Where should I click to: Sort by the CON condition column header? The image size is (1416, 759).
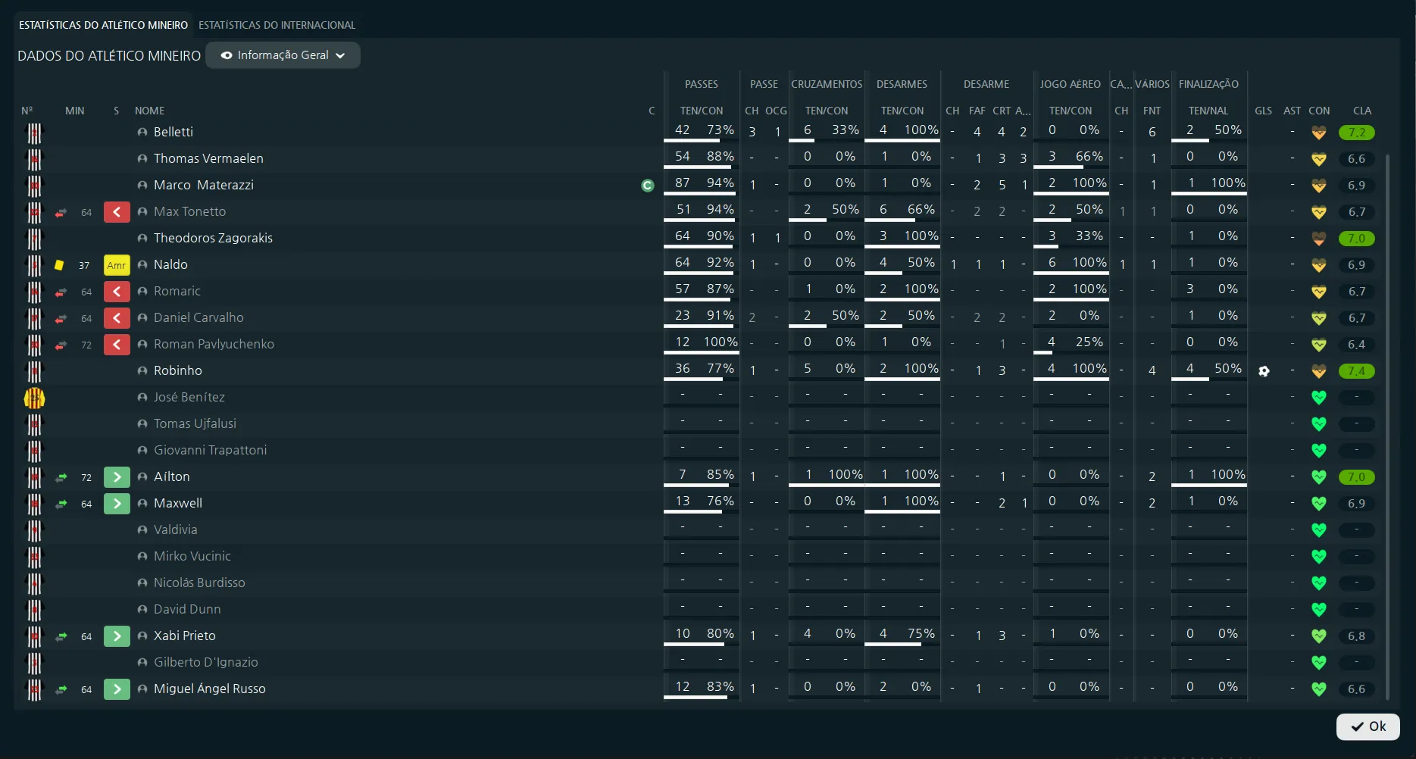click(x=1319, y=111)
